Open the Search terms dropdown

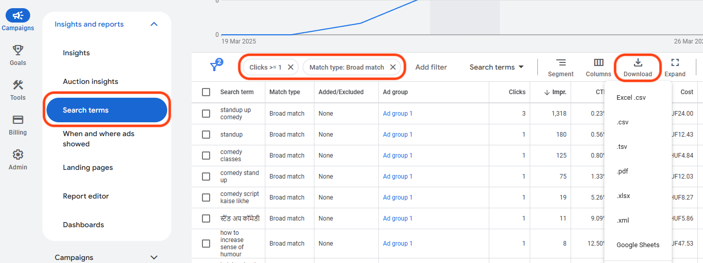click(496, 67)
